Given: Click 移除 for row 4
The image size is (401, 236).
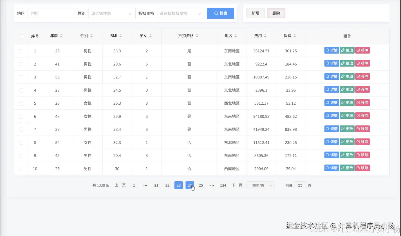Looking at the screenshot, I should pyautogui.click(x=362, y=89).
